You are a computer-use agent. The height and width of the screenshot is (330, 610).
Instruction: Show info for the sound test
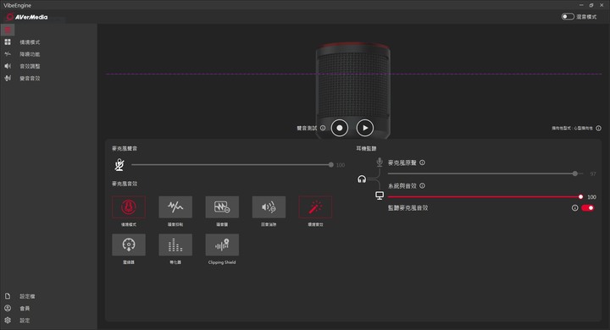[x=323, y=128]
